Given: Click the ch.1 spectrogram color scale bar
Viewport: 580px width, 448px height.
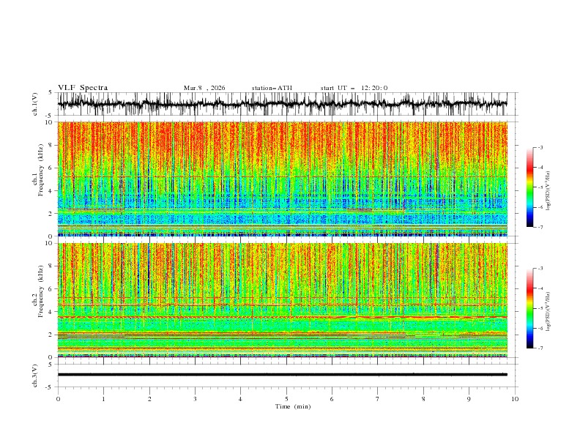Looking at the screenshot, I should [529, 187].
